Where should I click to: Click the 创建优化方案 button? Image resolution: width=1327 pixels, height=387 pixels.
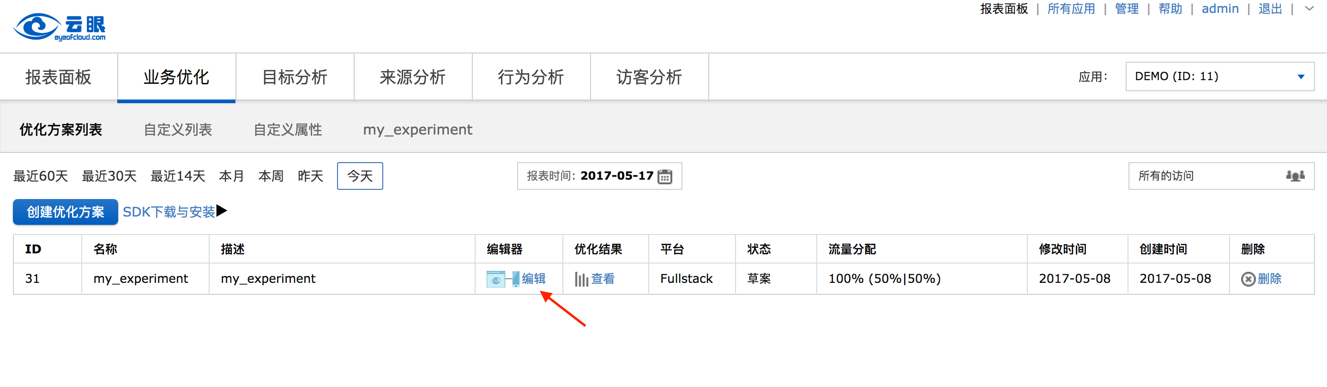point(66,212)
